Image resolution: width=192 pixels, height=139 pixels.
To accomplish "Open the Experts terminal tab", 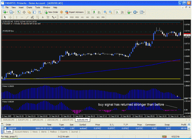I will point(64,132).
